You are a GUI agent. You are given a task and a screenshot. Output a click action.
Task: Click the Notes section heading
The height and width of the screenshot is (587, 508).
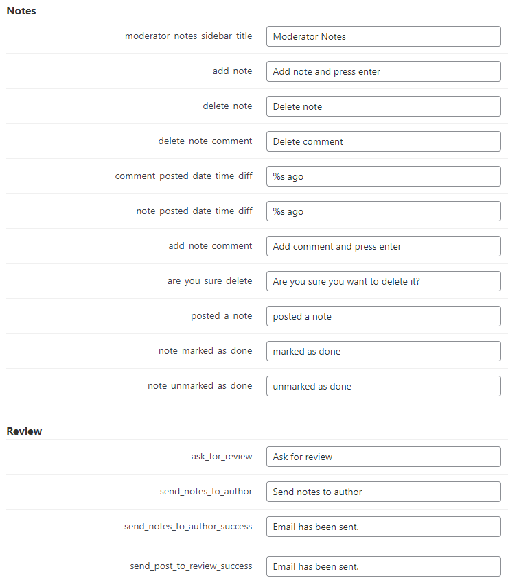click(x=21, y=11)
